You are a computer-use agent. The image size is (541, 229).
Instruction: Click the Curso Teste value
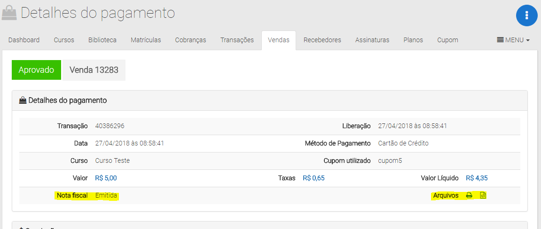point(112,160)
